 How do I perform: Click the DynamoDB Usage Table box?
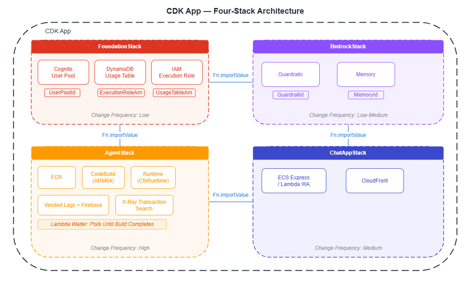120,72
